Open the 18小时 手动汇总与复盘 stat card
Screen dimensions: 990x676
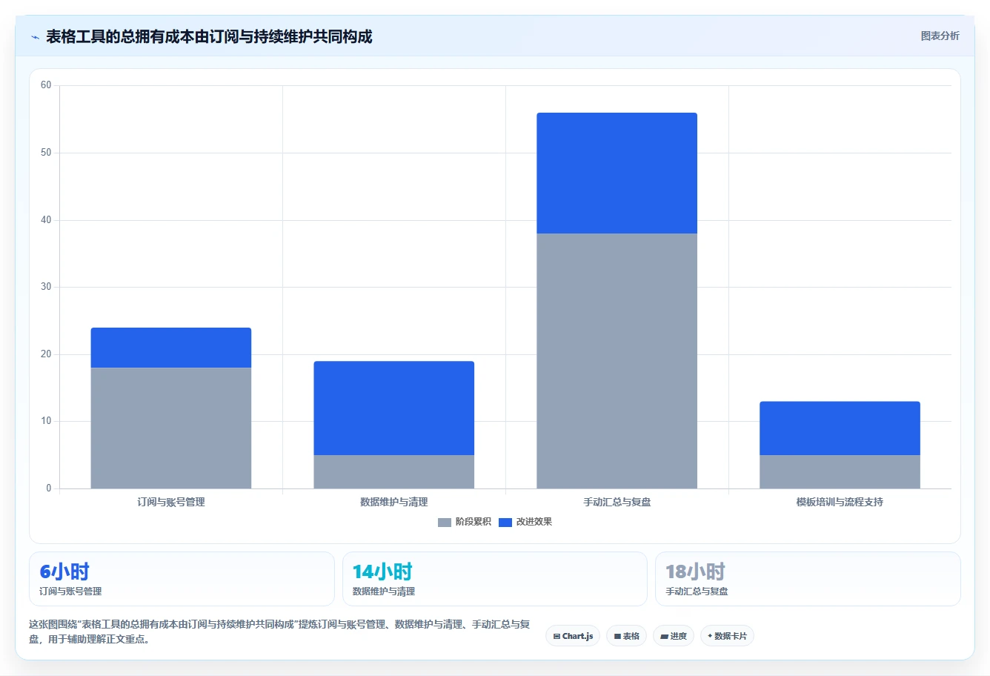pos(808,579)
